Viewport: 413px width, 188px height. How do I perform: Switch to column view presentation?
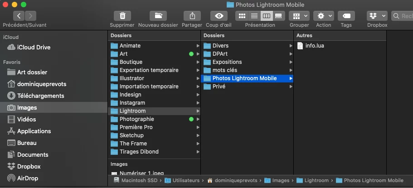click(267, 16)
